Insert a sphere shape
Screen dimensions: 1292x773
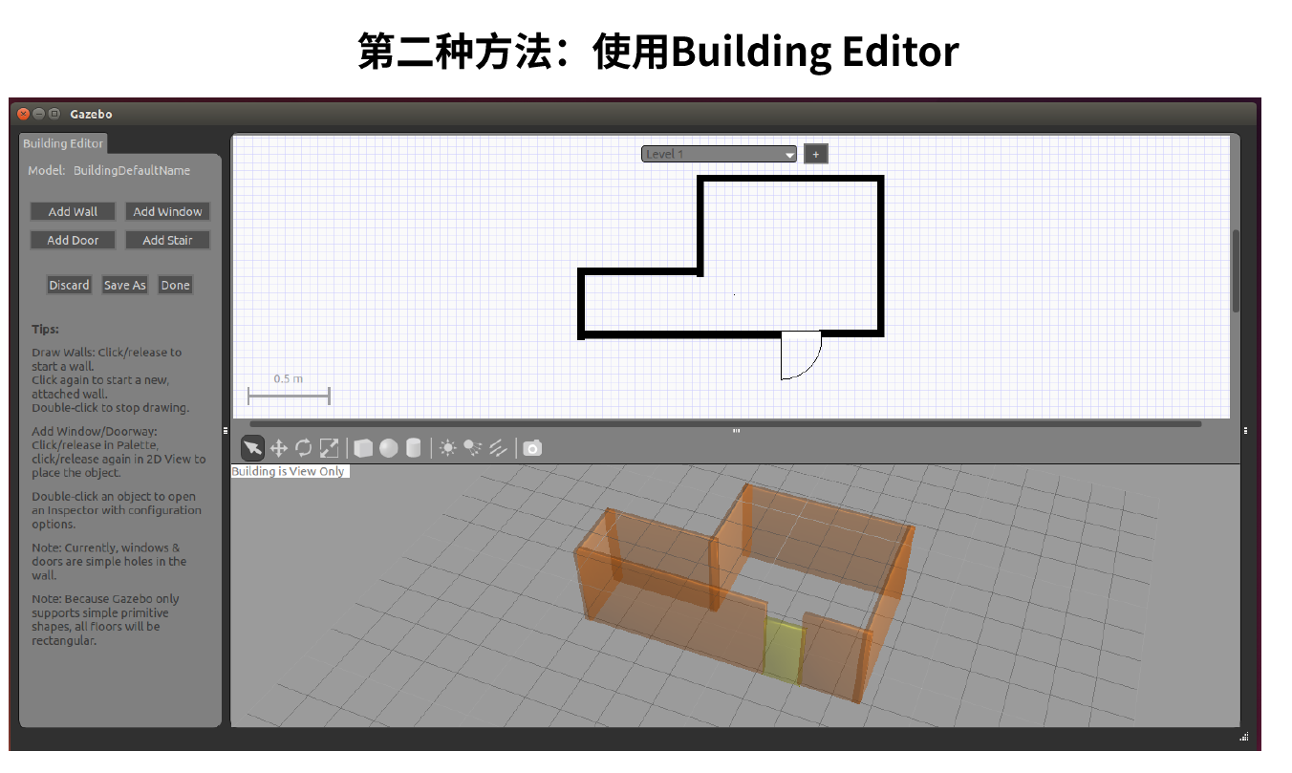(x=390, y=447)
